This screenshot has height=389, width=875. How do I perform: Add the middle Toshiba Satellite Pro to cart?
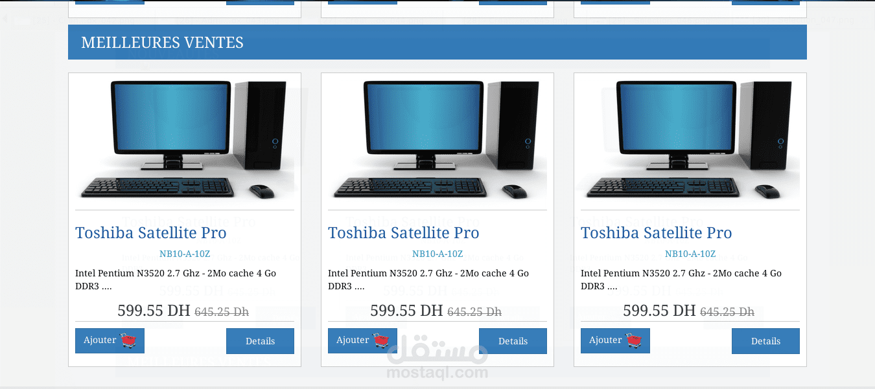pyautogui.click(x=362, y=340)
